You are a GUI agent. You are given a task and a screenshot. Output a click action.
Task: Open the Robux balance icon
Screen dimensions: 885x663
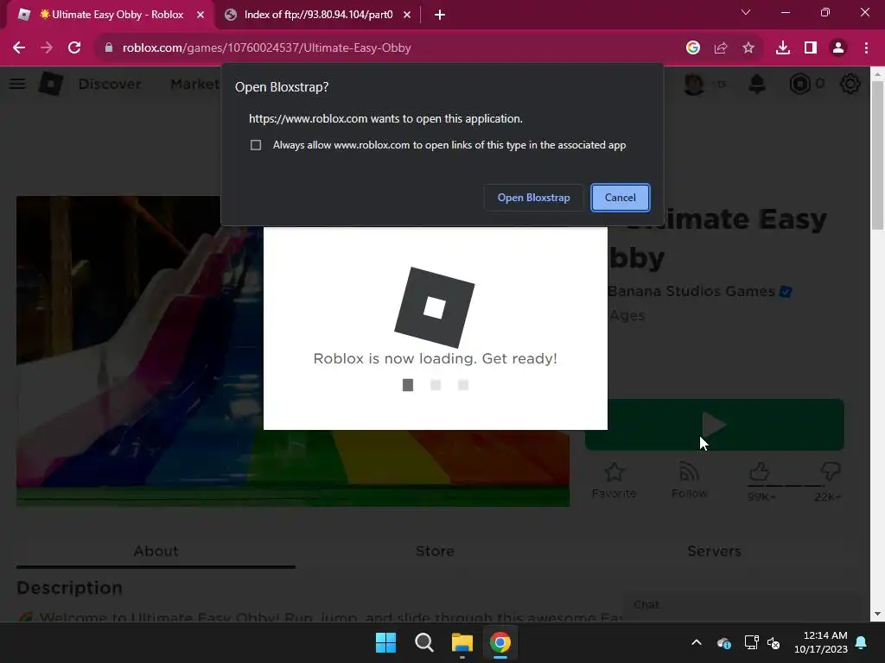point(799,84)
